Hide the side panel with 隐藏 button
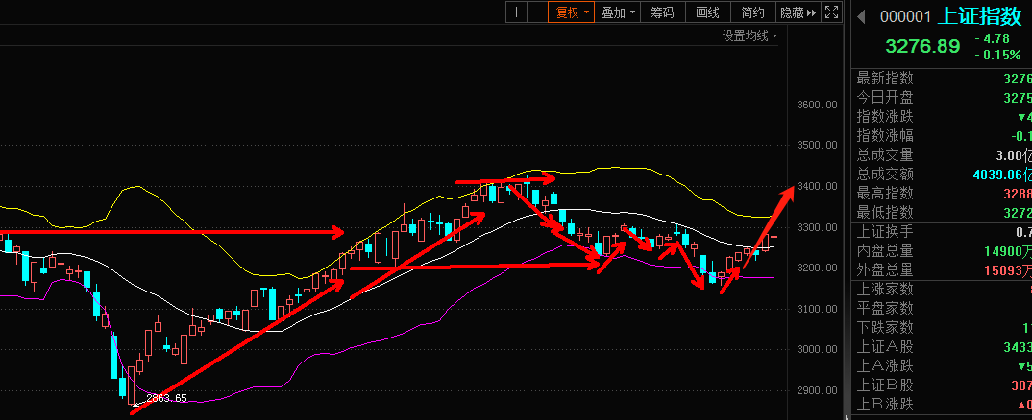This screenshot has width=1032, height=420. click(798, 12)
